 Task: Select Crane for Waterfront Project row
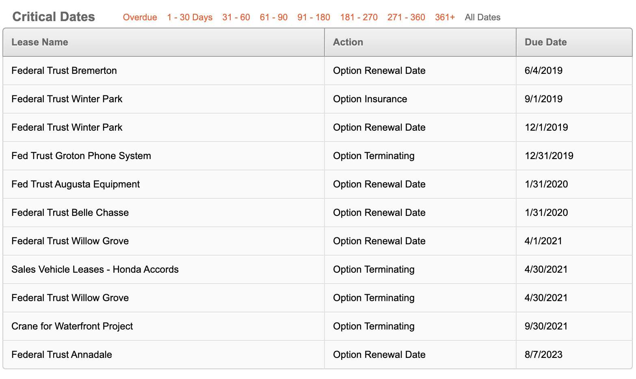[318, 326]
